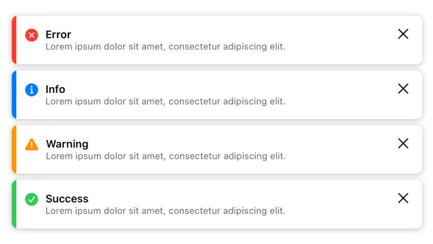The height and width of the screenshot is (244, 433).
Task: Click the Warning toast description text
Action: click(x=165, y=156)
